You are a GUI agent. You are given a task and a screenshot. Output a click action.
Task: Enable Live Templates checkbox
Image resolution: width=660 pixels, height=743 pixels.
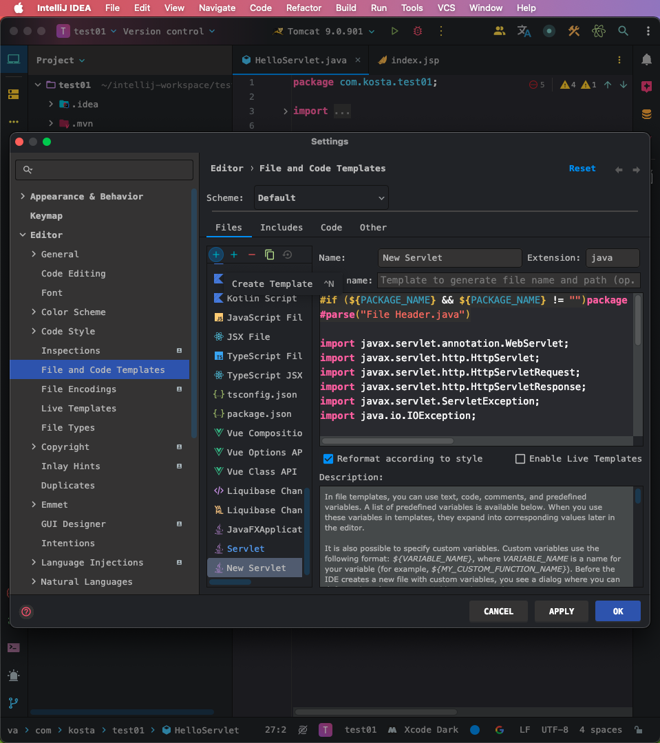coord(520,459)
